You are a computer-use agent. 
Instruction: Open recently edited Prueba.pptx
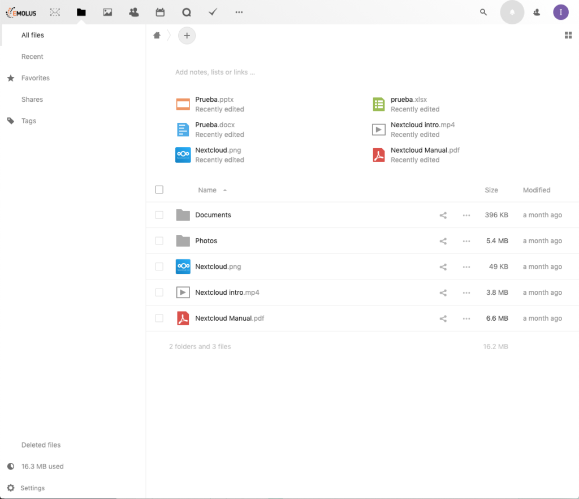pyautogui.click(x=210, y=104)
